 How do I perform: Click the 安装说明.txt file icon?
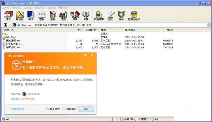click(x=4, y=41)
